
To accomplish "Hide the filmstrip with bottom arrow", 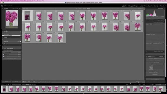I will point(83,93).
